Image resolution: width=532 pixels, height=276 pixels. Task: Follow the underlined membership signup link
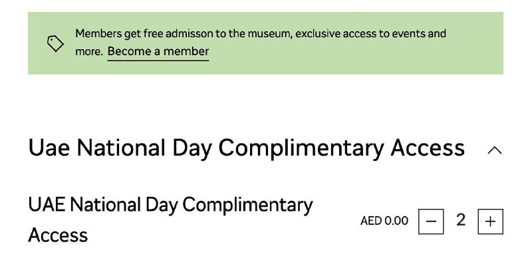pyautogui.click(x=158, y=52)
